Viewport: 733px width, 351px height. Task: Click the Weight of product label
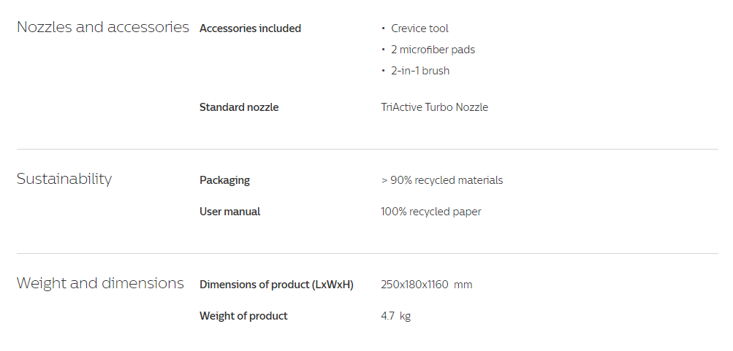243,316
